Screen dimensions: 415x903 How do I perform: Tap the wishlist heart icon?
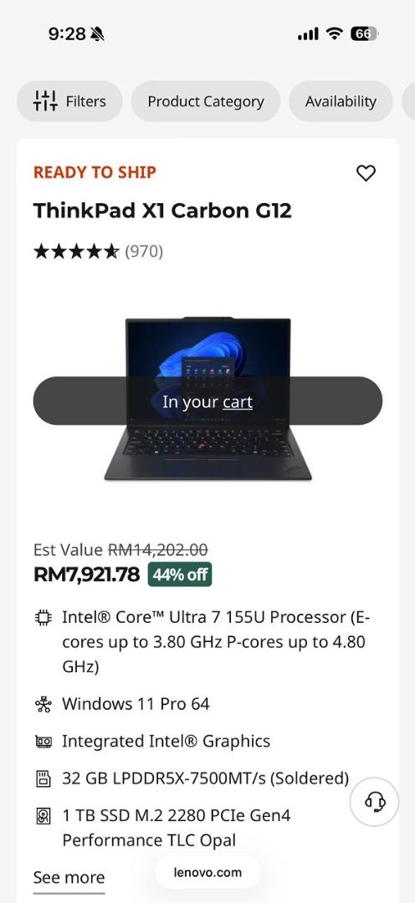[366, 173]
